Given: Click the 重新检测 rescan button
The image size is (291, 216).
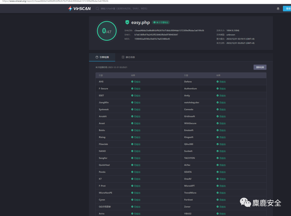Looking at the screenshot, I should click(260, 67).
